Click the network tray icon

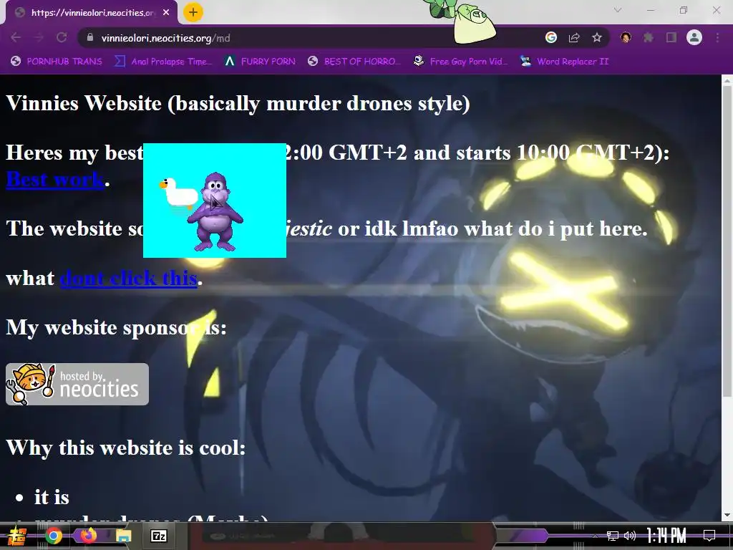click(x=612, y=536)
